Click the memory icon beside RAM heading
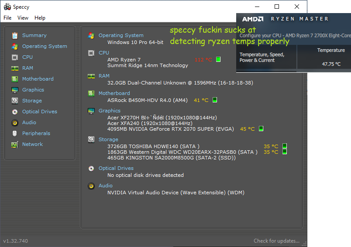 coord(91,76)
